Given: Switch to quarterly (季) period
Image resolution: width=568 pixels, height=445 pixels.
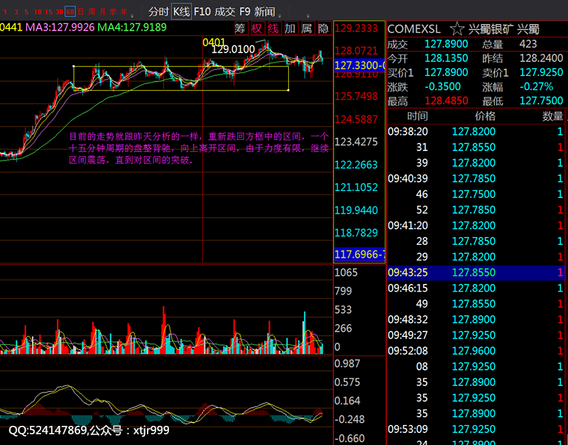Looking at the screenshot, I should point(114,12).
